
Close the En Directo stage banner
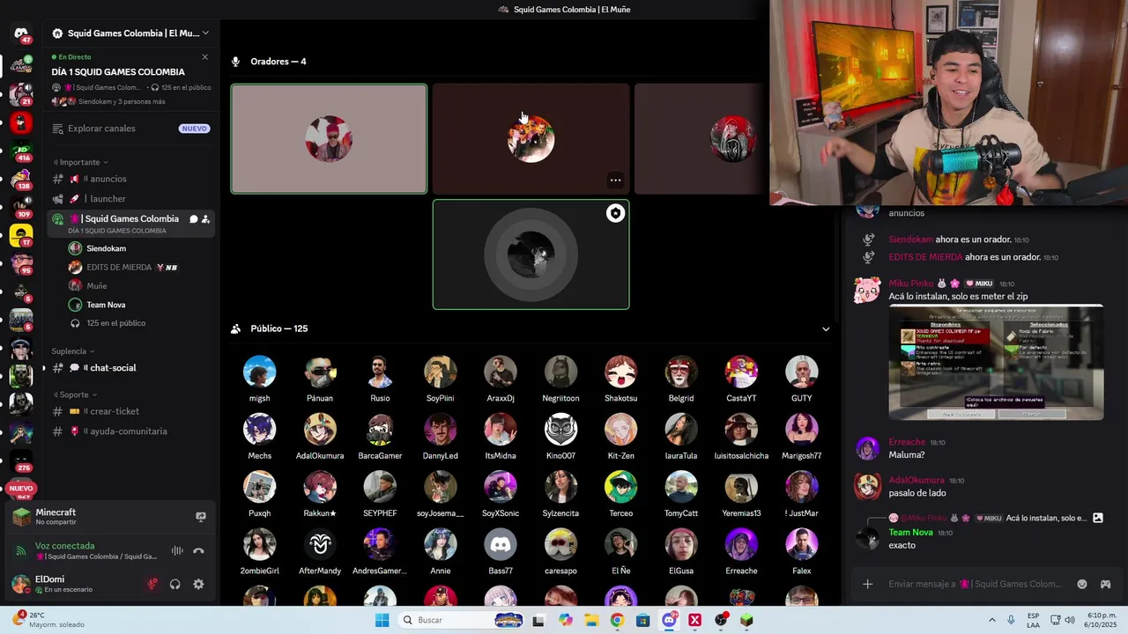tap(204, 57)
